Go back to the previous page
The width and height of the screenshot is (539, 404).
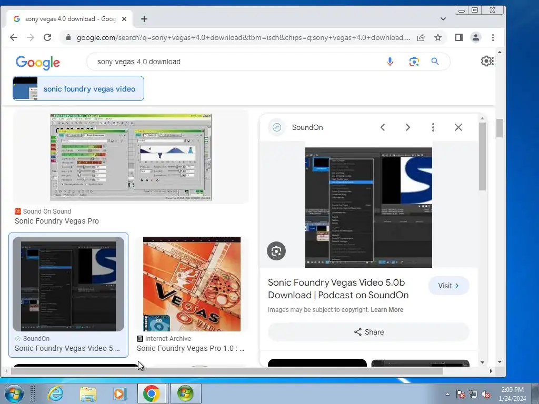coord(13,37)
